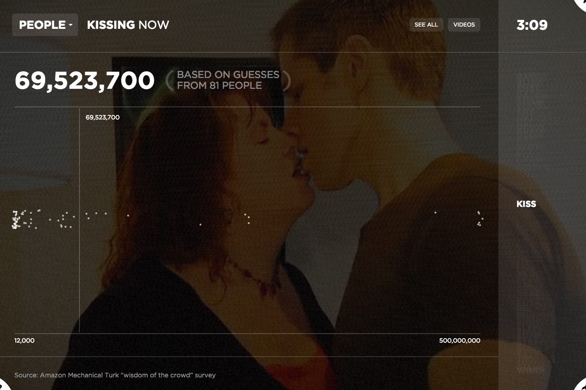The image size is (586, 390).
Task: Click the bottom-left corner circle icon
Action: [x=5, y=385]
